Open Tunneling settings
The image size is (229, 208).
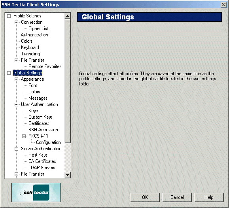30,54
